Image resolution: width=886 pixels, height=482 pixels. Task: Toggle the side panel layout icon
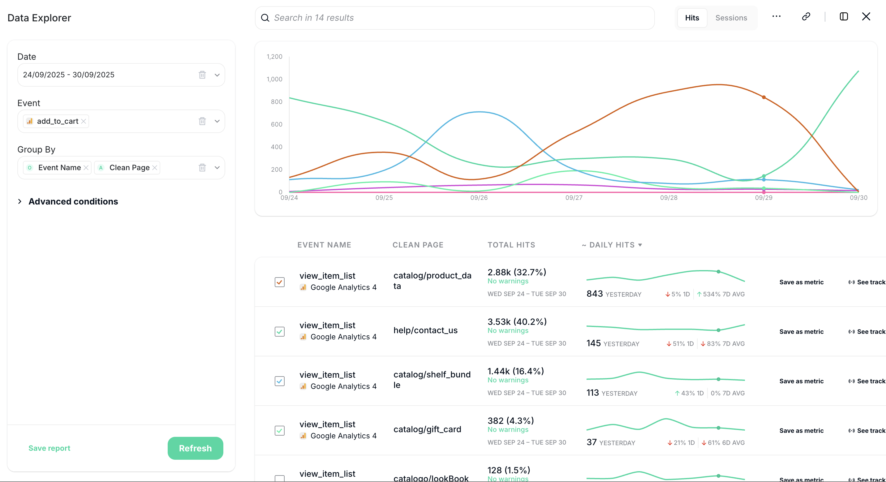[x=843, y=16]
